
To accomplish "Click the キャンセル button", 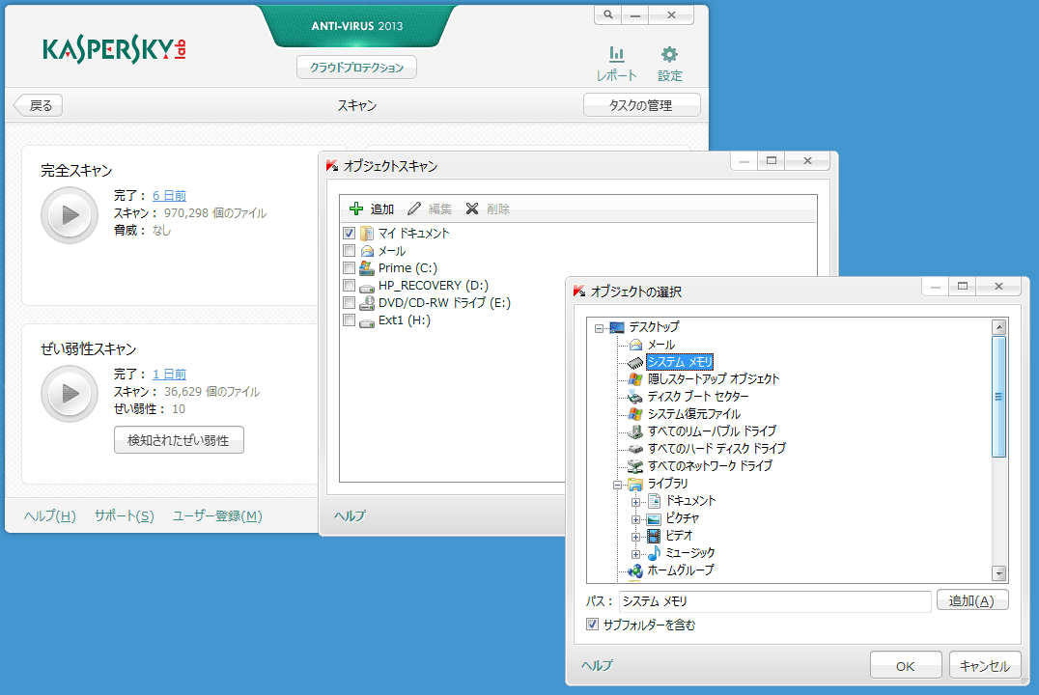I will pyautogui.click(x=985, y=666).
